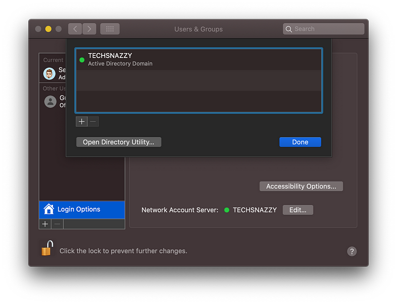This screenshot has width=397, height=304.
Task: Click the Network Account Server label
Action: pyautogui.click(x=180, y=210)
